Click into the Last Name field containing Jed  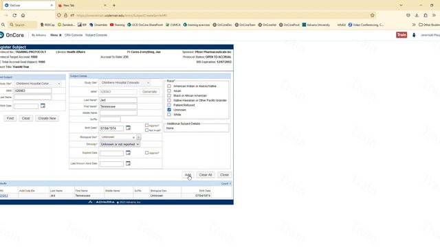tap(118, 100)
